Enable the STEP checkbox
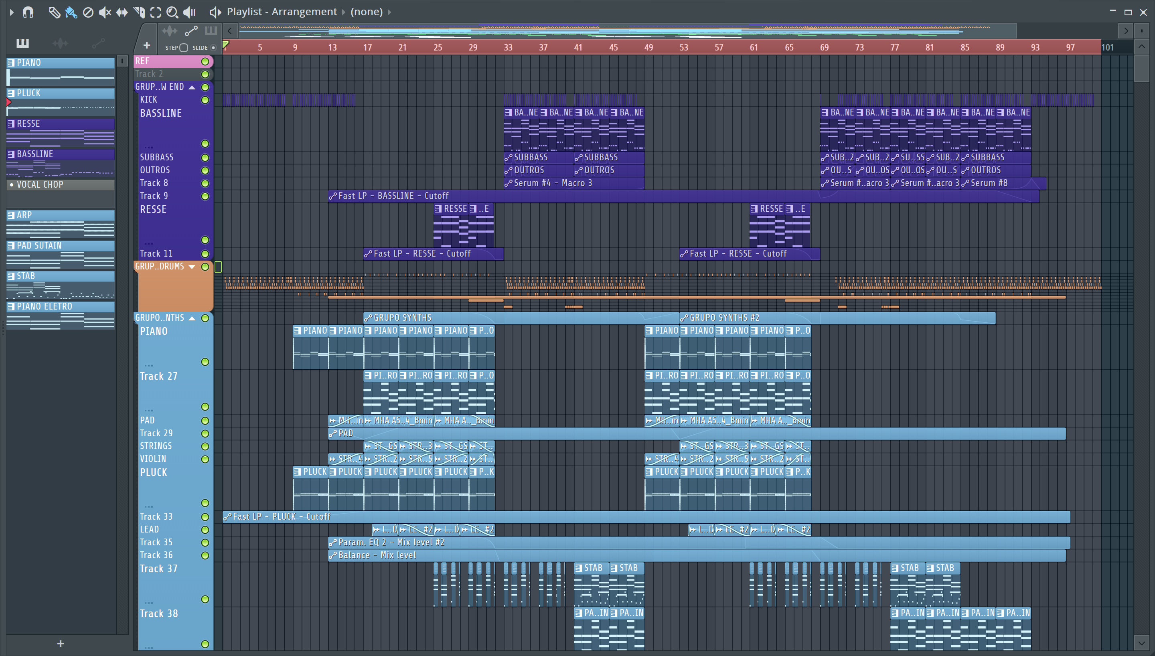The width and height of the screenshot is (1155, 656). point(183,48)
